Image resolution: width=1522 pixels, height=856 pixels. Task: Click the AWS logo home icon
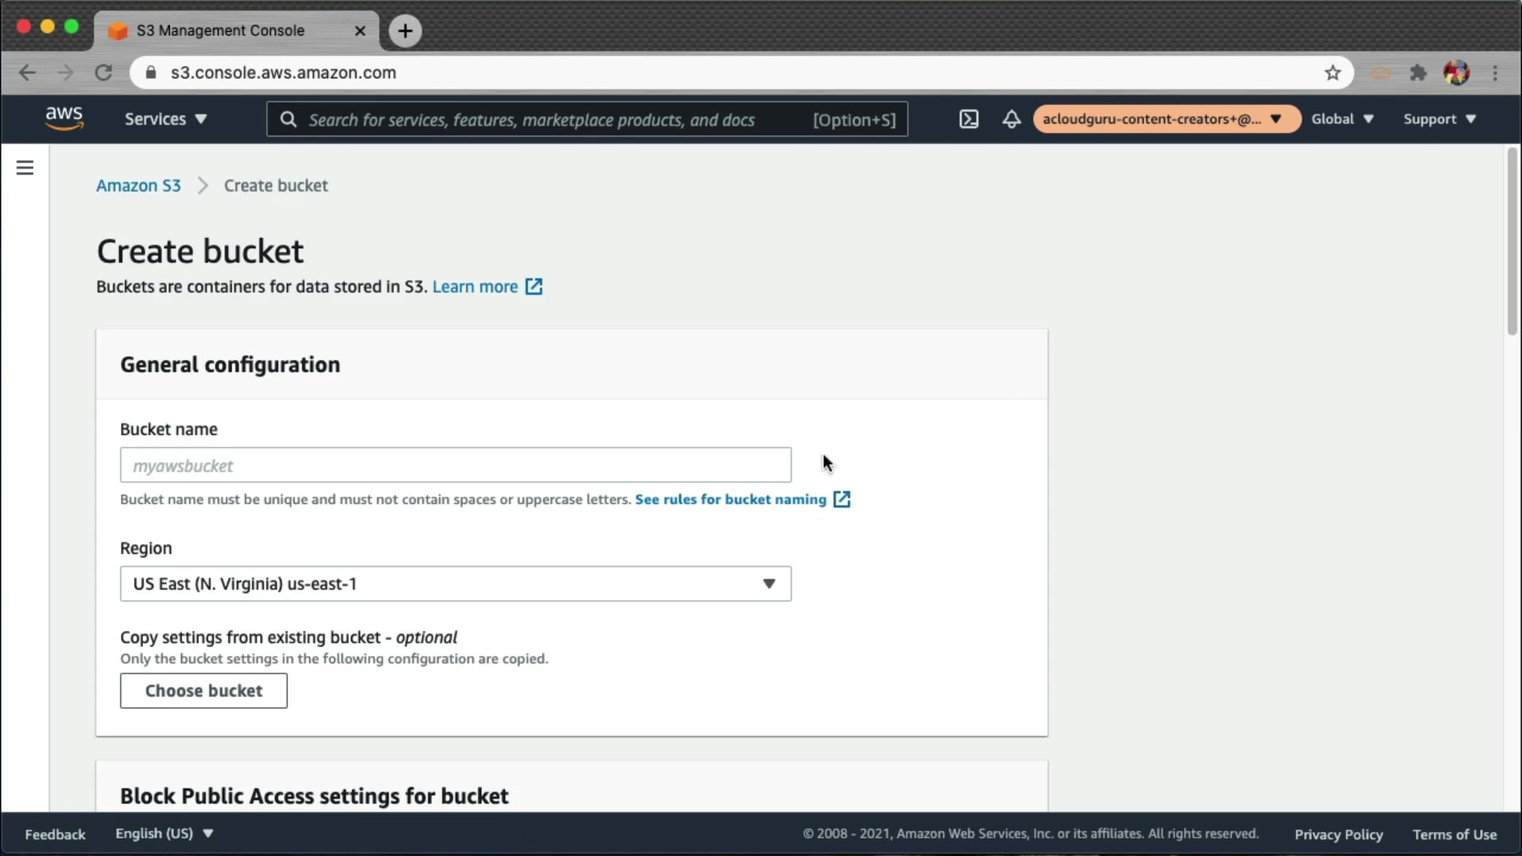click(63, 118)
